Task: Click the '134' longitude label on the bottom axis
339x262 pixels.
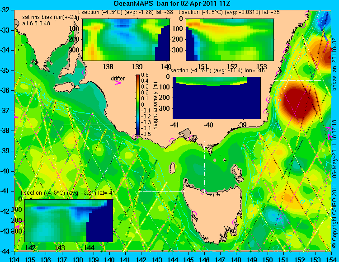Action: tap(14, 259)
